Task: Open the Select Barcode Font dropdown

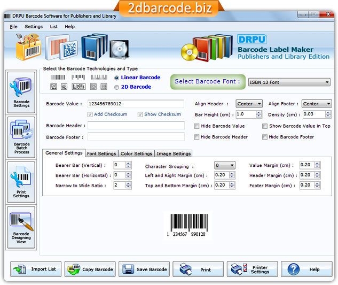Action: pos(289,82)
